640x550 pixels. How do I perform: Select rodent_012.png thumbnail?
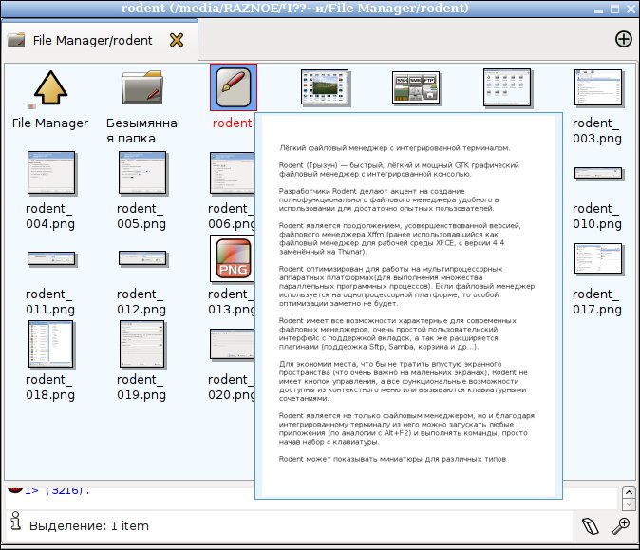click(x=142, y=258)
